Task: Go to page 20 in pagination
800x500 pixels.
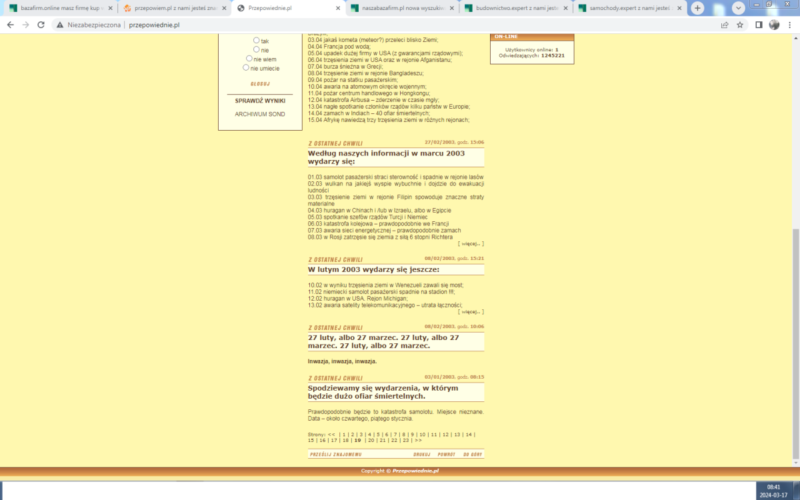Action: click(x=371, y=440)
